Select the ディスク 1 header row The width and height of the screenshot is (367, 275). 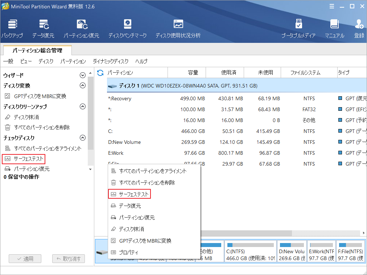coord(237,86)
